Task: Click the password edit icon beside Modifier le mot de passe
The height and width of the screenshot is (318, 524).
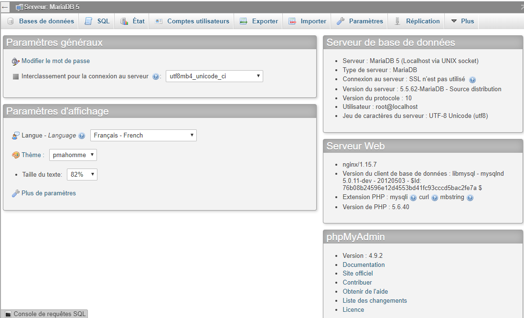Action: tap(15, 61)
